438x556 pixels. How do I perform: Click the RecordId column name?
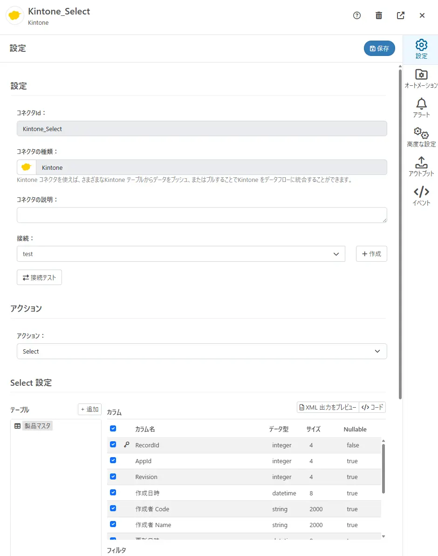coord(147,445)
